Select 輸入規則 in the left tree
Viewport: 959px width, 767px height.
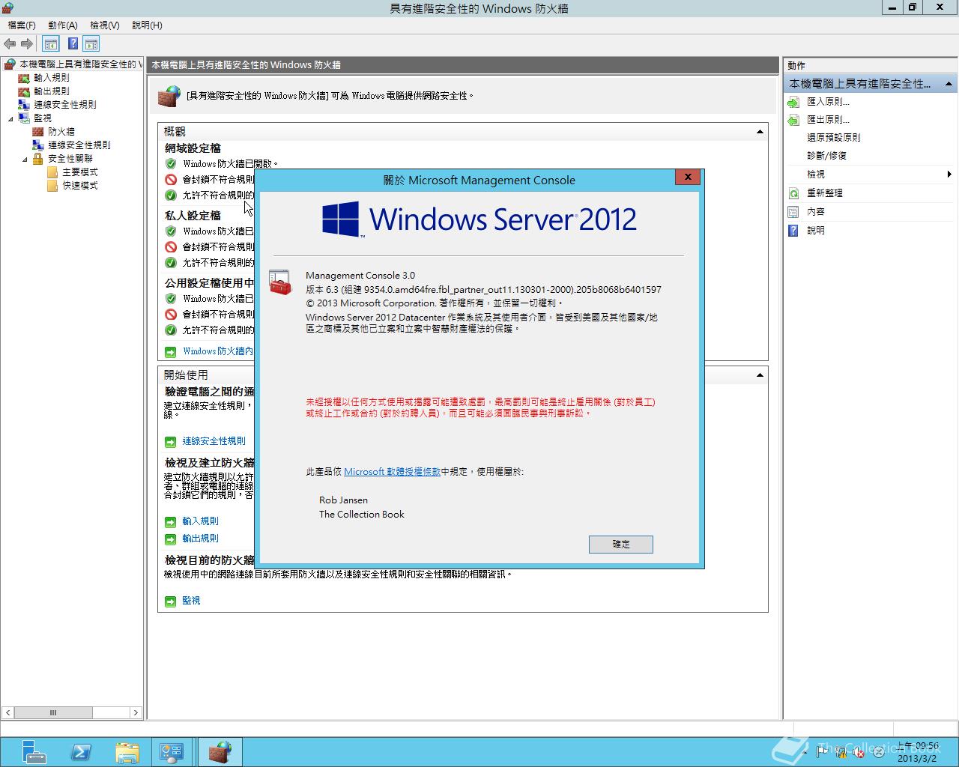tap(51, 78)
